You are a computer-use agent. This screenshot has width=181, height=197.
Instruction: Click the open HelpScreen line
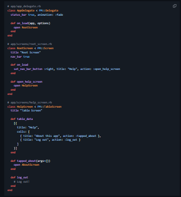point(26,86)
